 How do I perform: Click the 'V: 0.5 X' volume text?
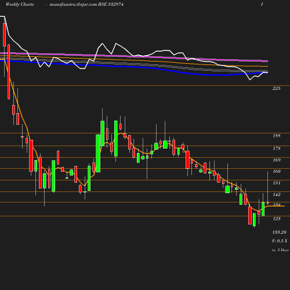click(x=280, y=241)
